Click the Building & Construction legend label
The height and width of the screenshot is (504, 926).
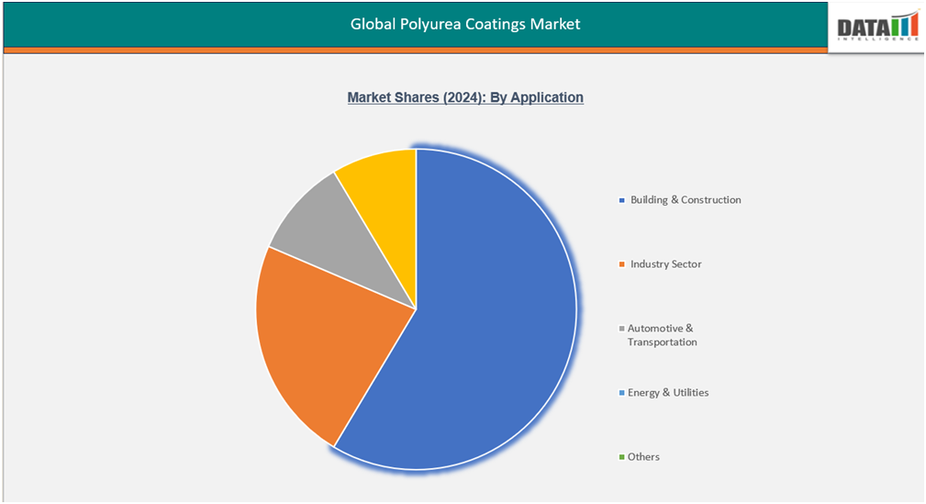[686, 200]
